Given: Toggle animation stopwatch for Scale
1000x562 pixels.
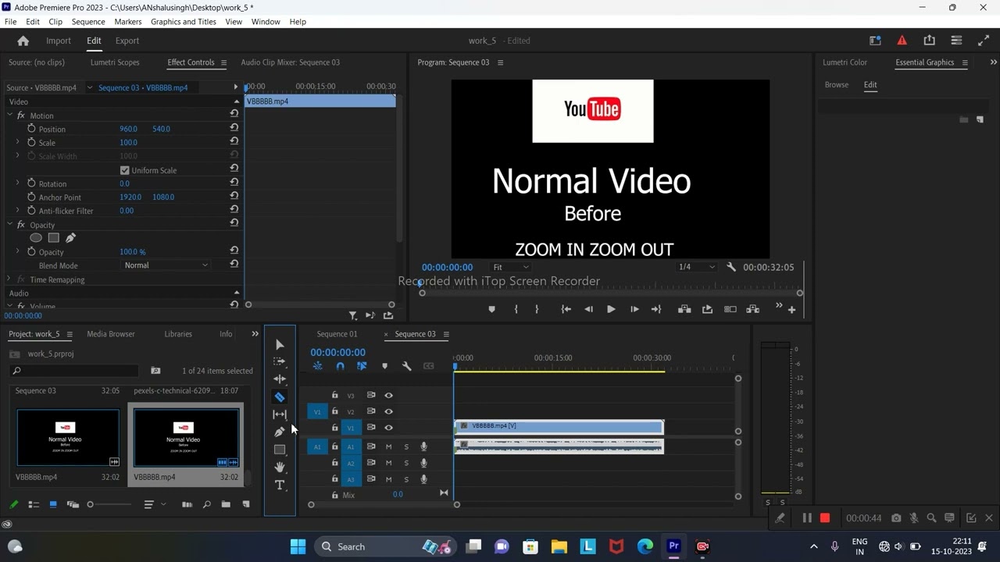Looking at the screenshot, I should (31, 143).
